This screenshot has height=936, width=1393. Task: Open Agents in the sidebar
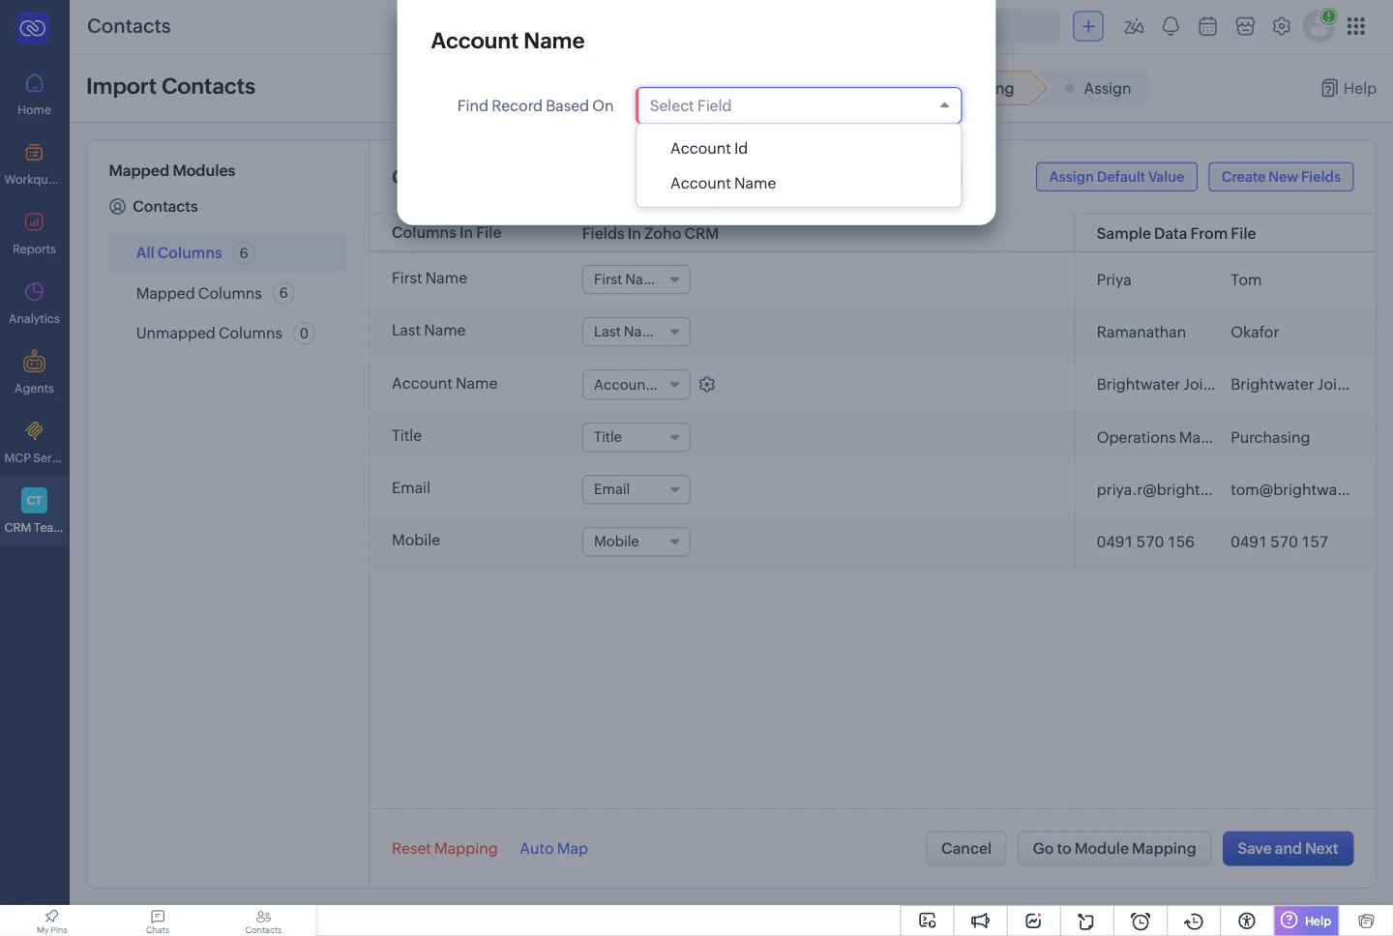point(34,373)
